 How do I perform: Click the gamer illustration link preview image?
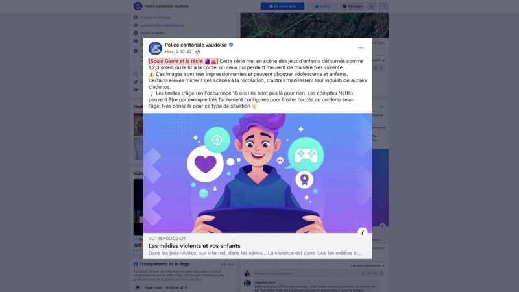(258, 173)
